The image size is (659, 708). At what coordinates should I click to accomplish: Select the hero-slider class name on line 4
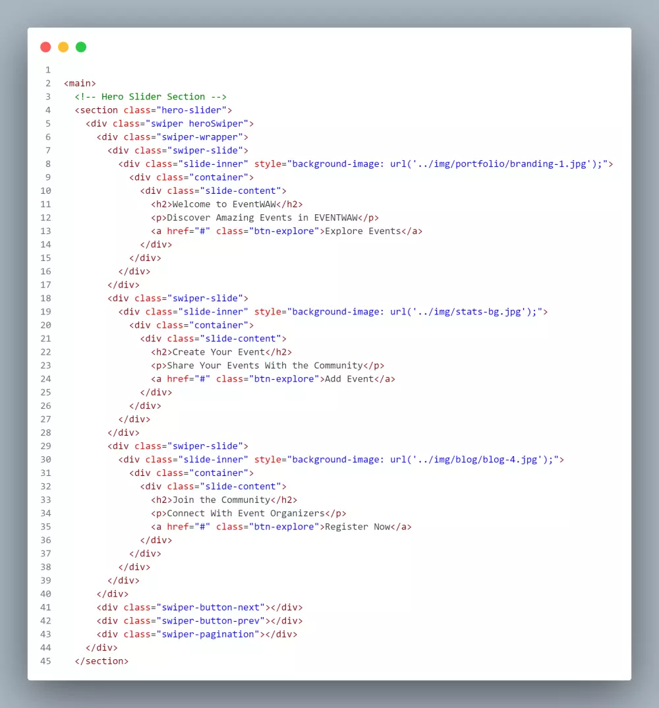194,110
